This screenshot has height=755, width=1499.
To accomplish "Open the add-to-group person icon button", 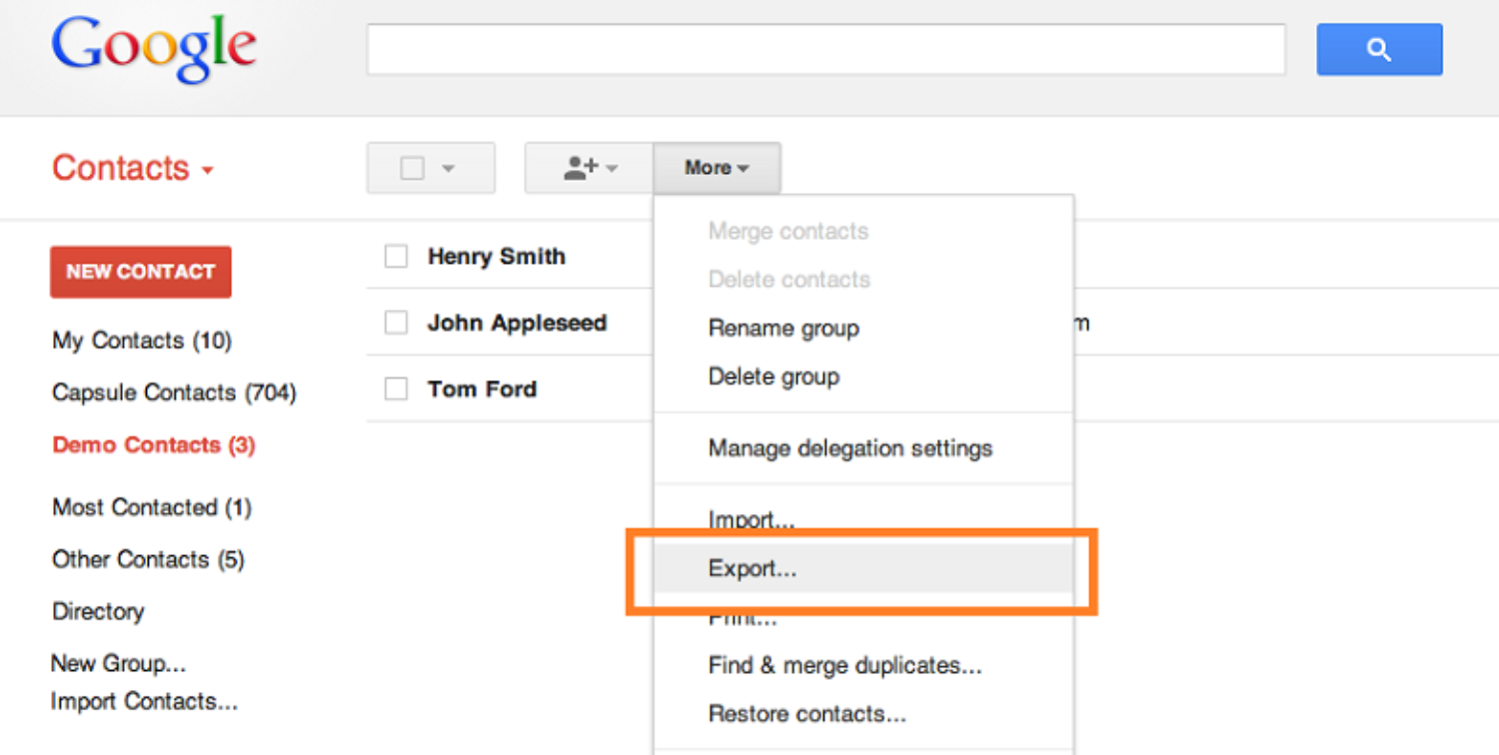I will 590,168.
